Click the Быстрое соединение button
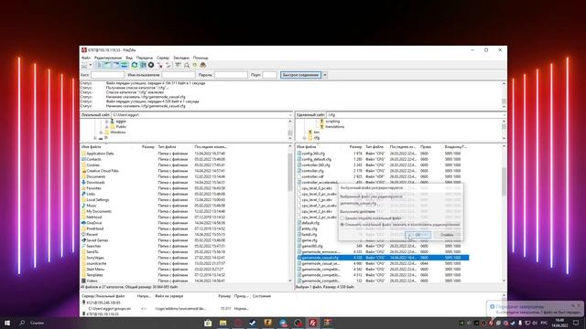Image resolution: width=586 pixels, height=329 pixels. pyautogui.click(x=300, y=75)
